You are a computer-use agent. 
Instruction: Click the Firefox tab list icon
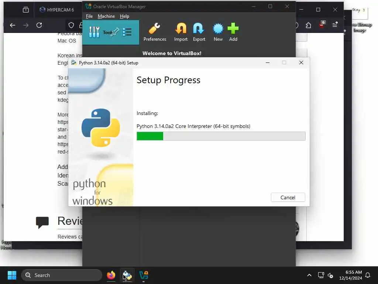point(25,10)
